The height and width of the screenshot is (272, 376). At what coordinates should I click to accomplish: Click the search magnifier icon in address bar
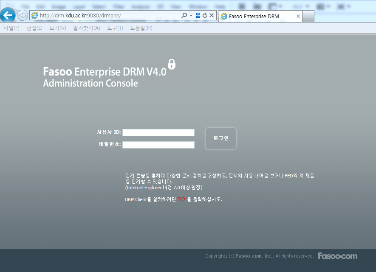[x=184, y=16]
